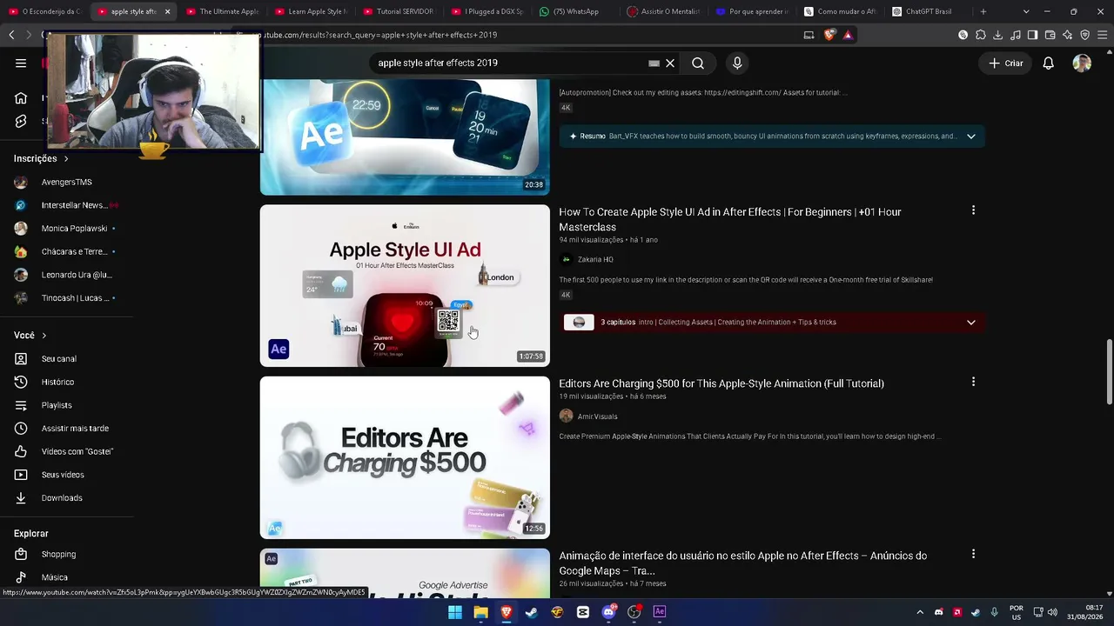Switch to 'Como mudar o Aft' browser tab
This screenshot has height=626, width=1114.
tap(840, 11)
